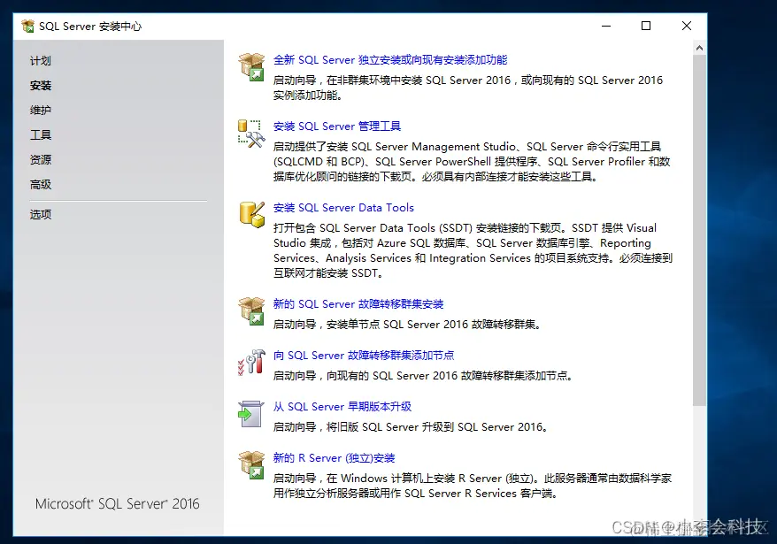Screen dimensions: 777x544
Task: Click the SQL Server 安装中心 title bar icon
Action: (28, 26)
